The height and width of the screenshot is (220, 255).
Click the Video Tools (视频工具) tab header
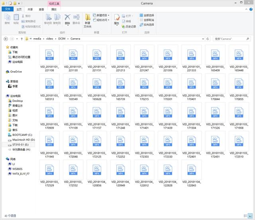pyautogui.click(x=54, y=4)
